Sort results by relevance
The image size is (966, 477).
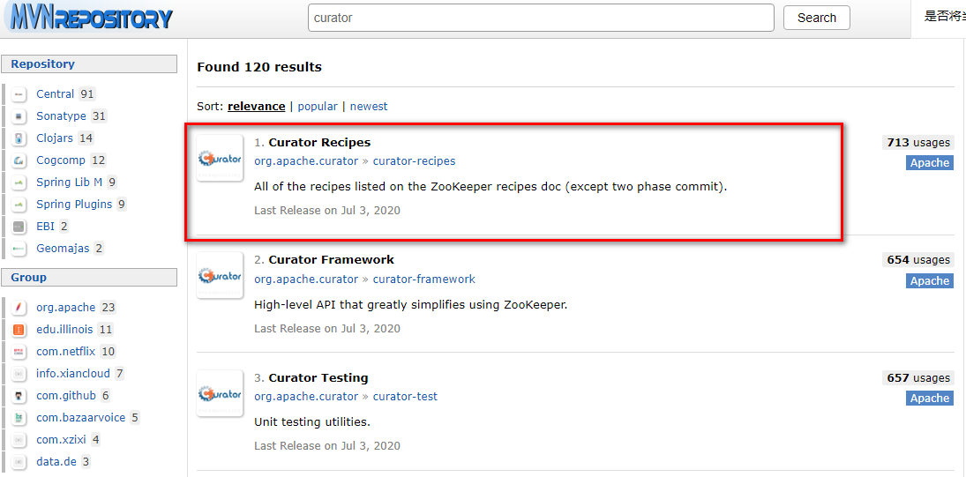[257, 107]
